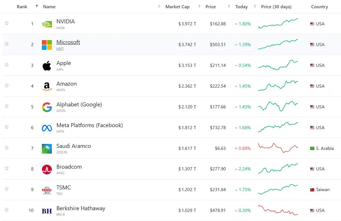341x221 pixels.
Task: Click the Apple logo icon
Action: [47, 66]
